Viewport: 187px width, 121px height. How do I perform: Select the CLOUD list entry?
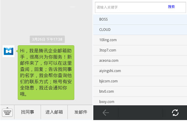pyautogui.click(x=140, y=30)
